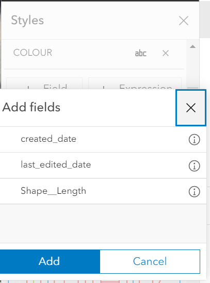The width and height of the screenshot is (210, 283).
Task: Click empty area below the Shape__Length row
Action: tap(103, 223)
